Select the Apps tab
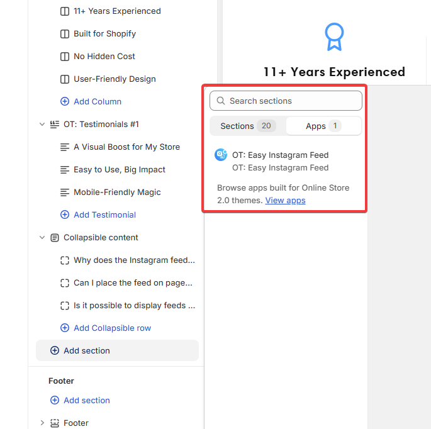Image resolution: width=431 pixels, height=429 pixels. pyautogui.click(x=323, y=126)
